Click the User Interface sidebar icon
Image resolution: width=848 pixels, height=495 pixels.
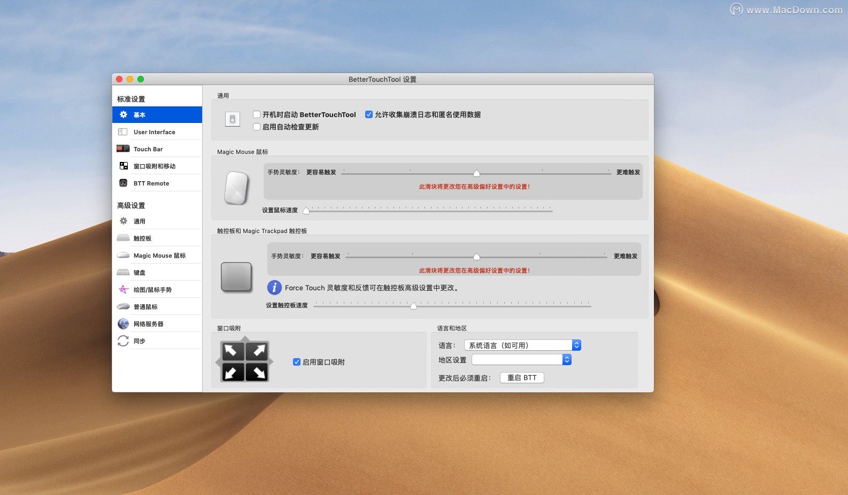(123, 132)
